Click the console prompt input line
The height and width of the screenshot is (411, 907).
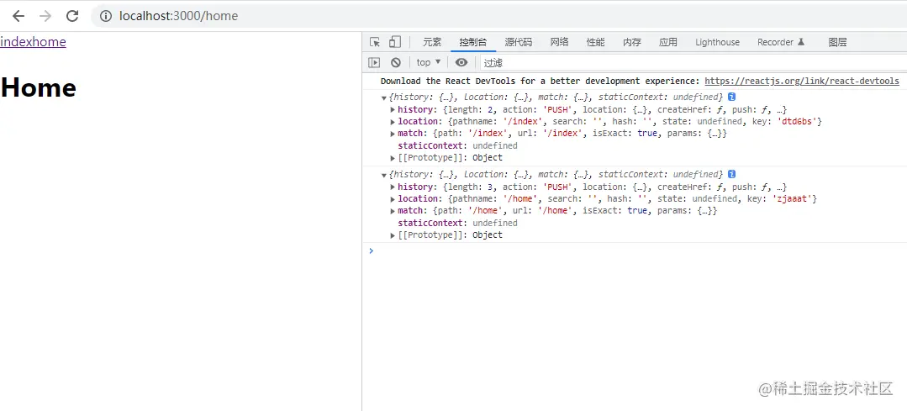coord(636,250)
